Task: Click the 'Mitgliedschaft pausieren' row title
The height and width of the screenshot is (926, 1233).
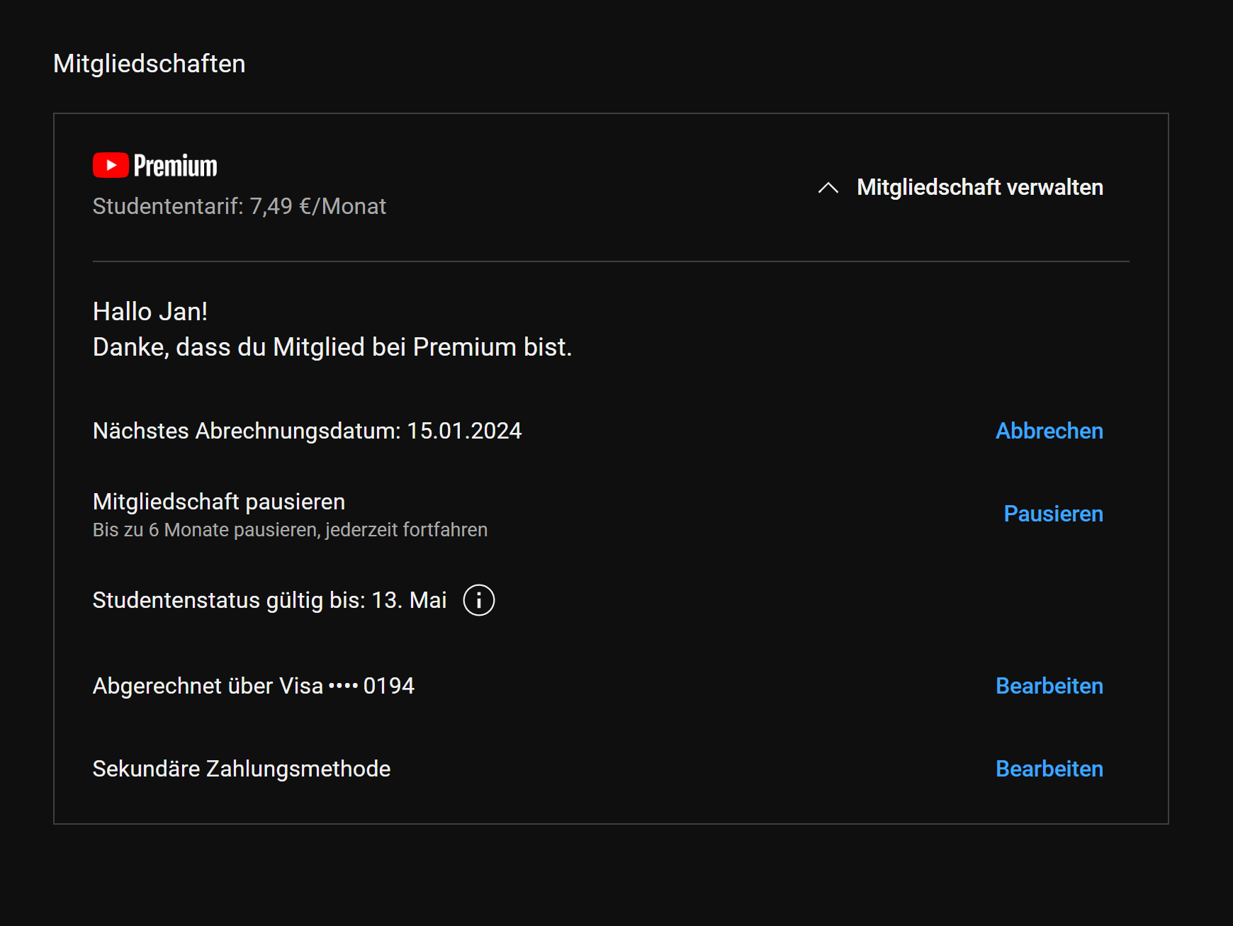Action: [219, 502]
